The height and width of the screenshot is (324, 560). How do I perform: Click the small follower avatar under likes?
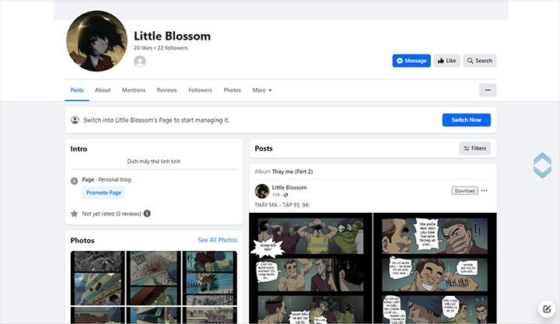click(140, 61)
